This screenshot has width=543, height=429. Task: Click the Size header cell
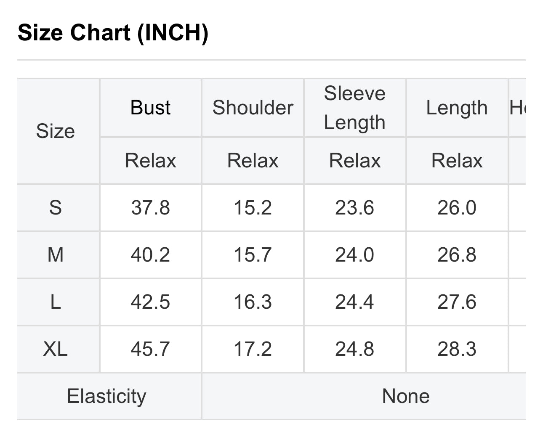tap(56, 131)
